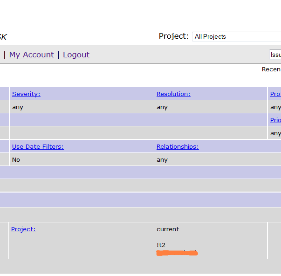Open the Relationships filter link
The image size is (281, 276).
[178, 146]
